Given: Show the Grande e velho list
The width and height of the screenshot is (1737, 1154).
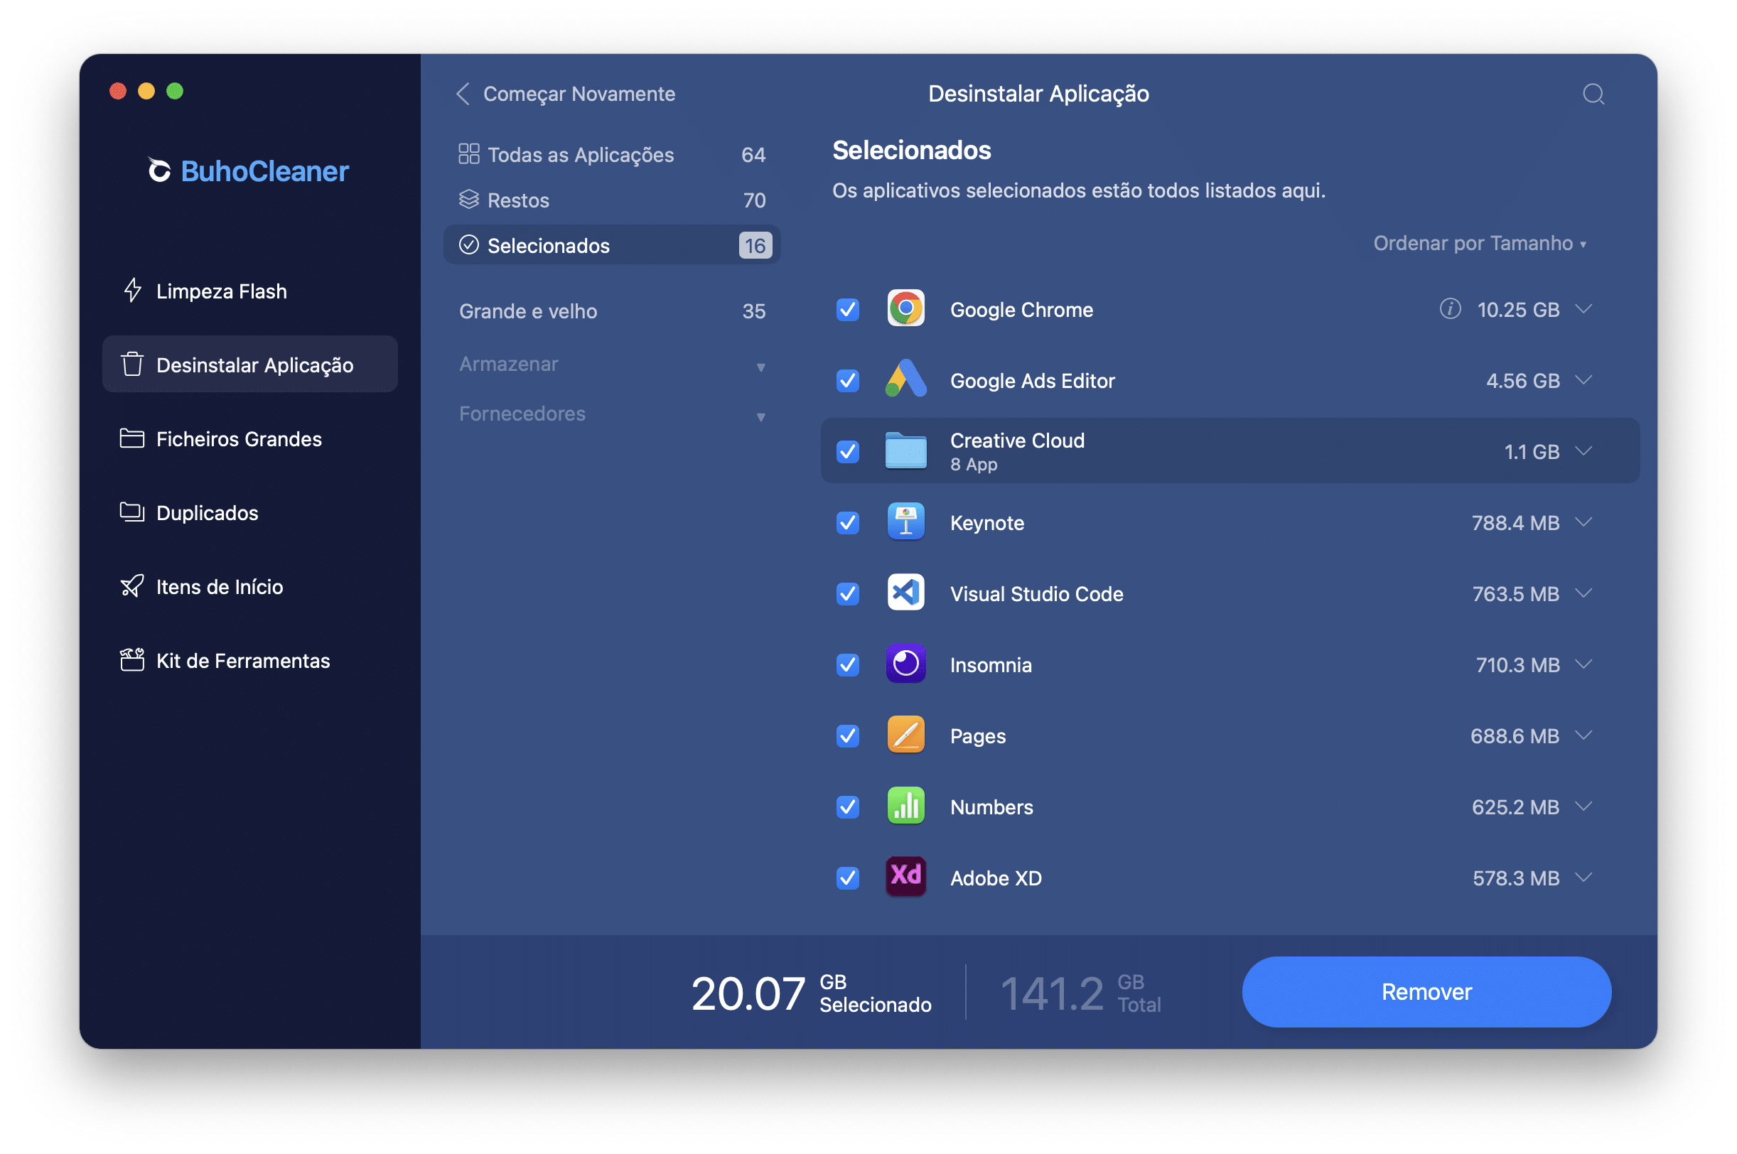Looking at the screenshot, I should point(613,311).
